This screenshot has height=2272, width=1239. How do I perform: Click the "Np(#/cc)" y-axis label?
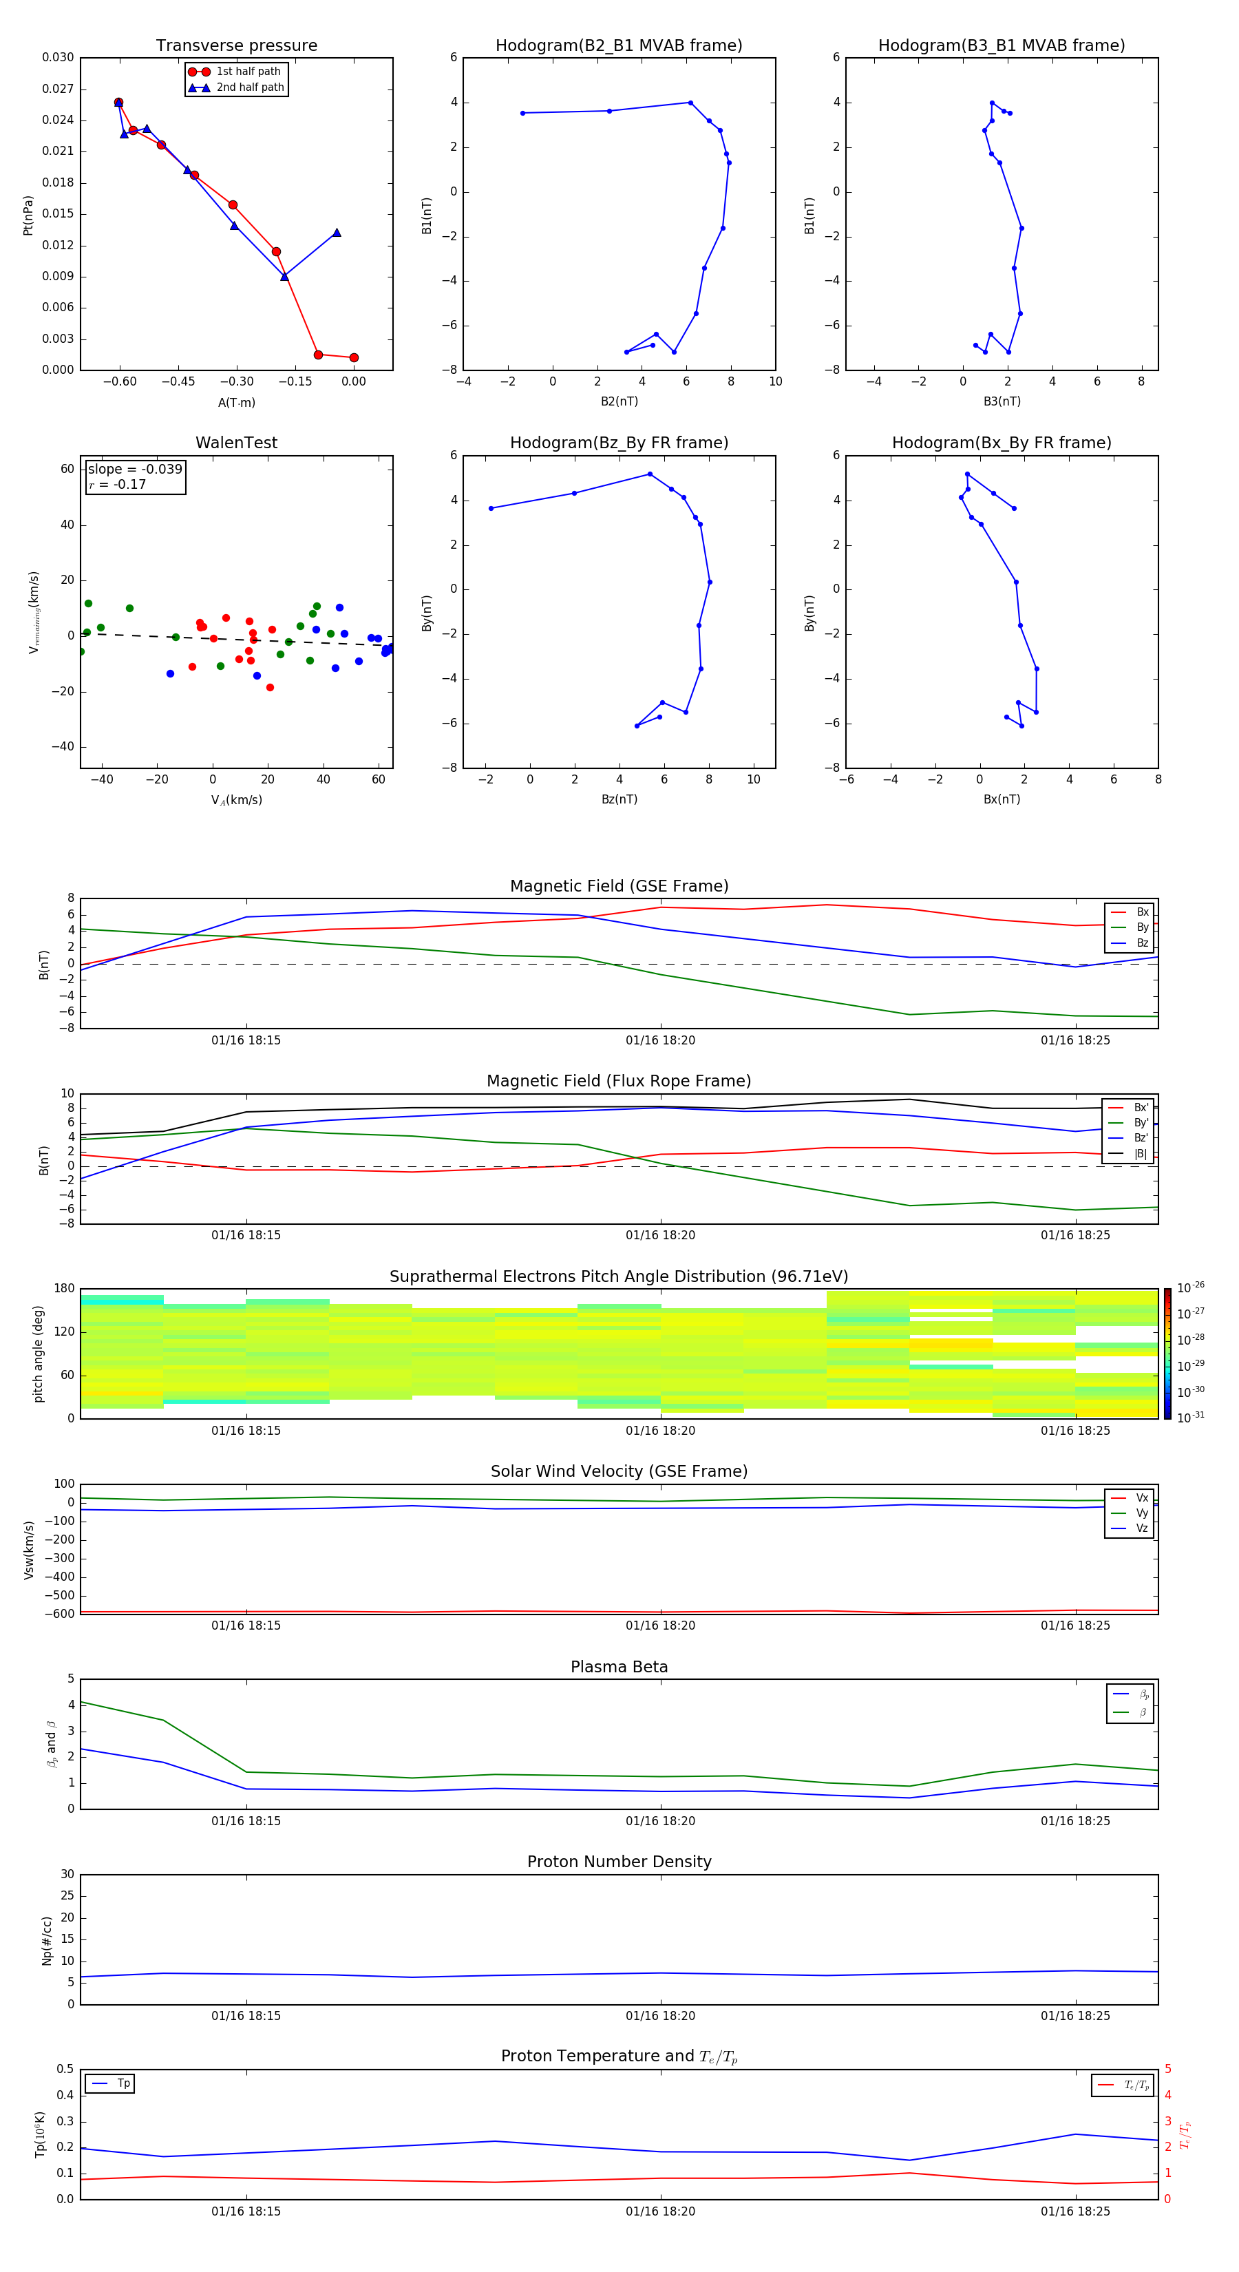47,1940
